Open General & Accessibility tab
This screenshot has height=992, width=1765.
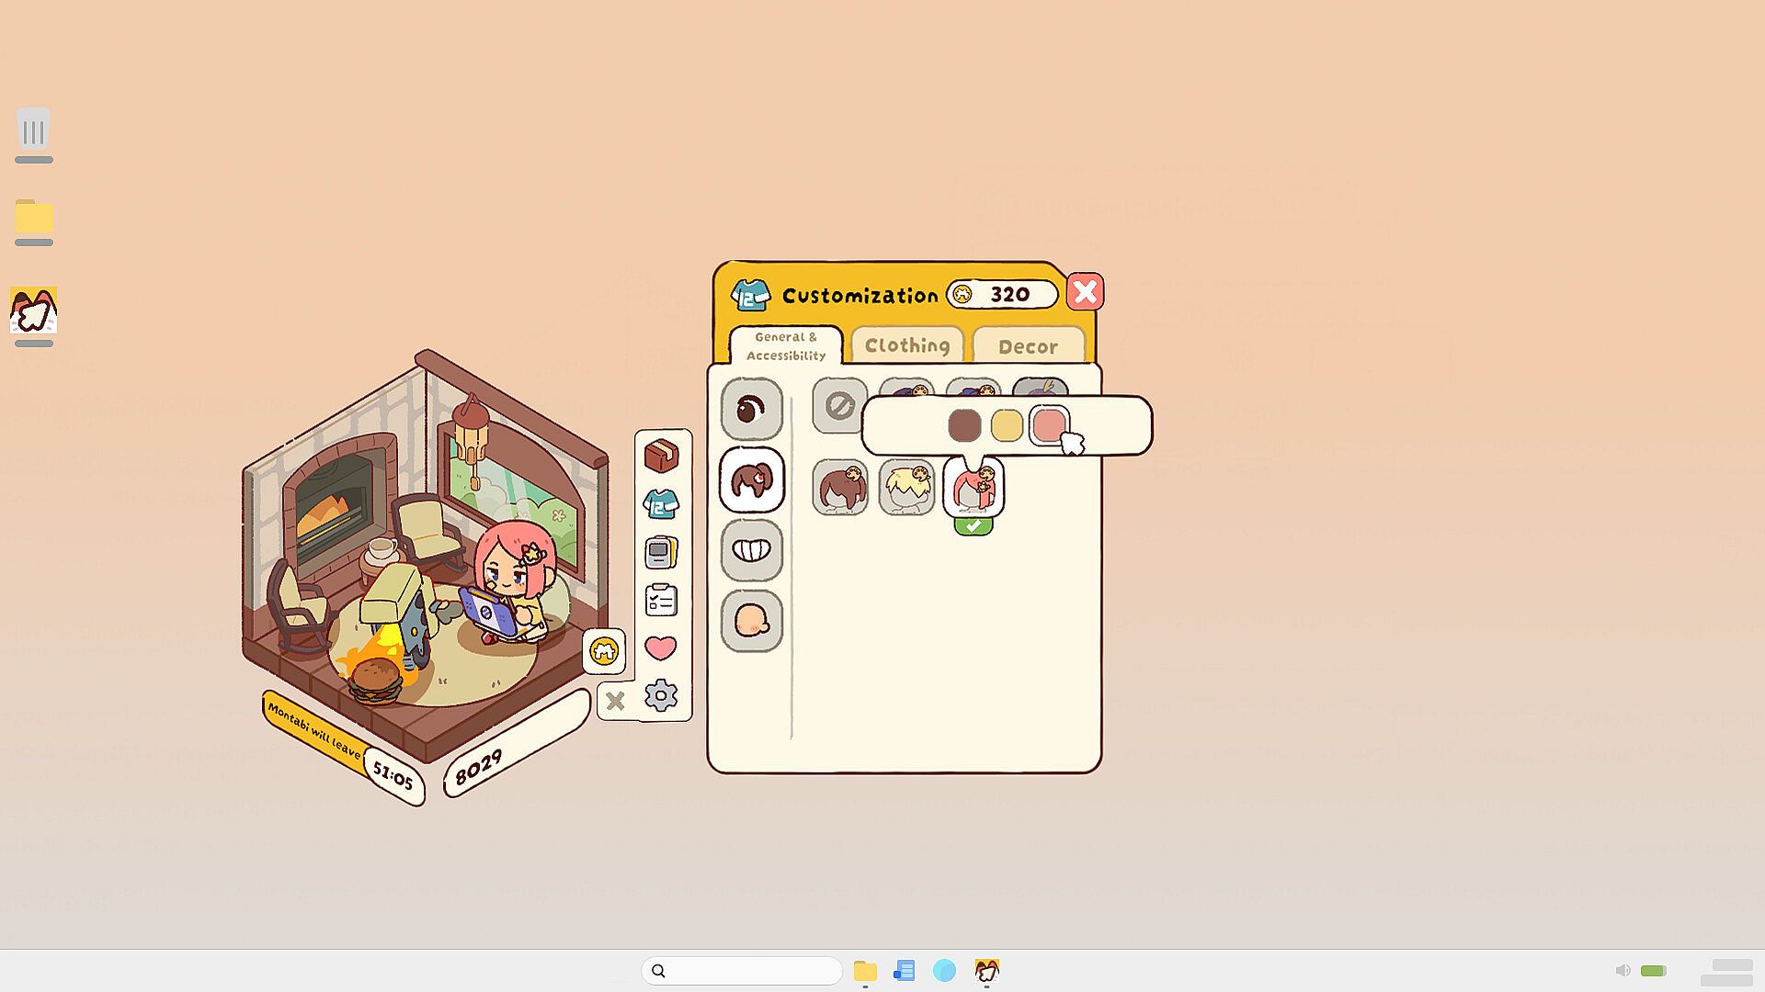[x=786, y=346]
